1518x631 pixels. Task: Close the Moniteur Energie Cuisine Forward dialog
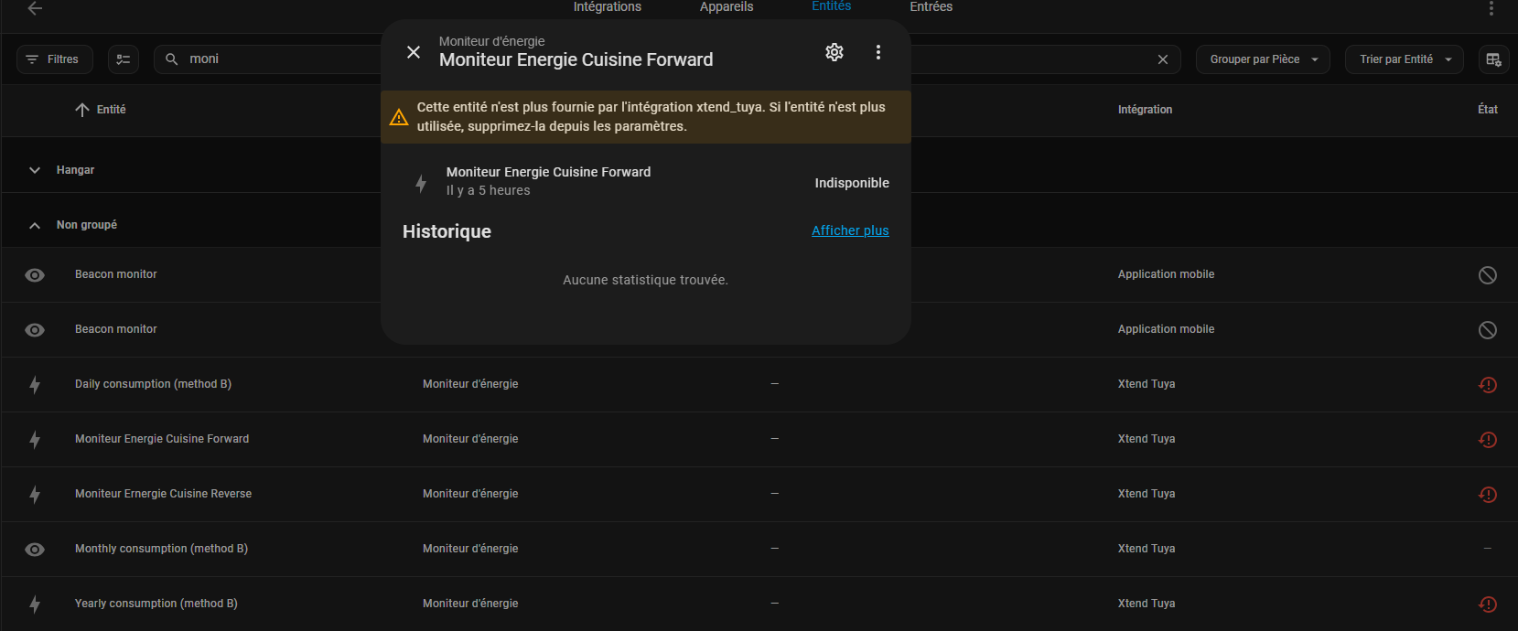coord(414,52)
